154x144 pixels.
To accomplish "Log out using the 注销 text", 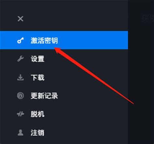I will pyautogui.click(x=38, y=133).
